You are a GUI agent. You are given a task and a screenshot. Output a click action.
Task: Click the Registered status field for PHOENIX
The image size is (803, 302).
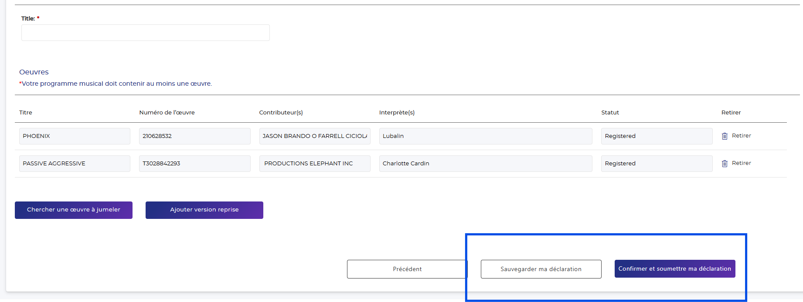pos(656,136)
